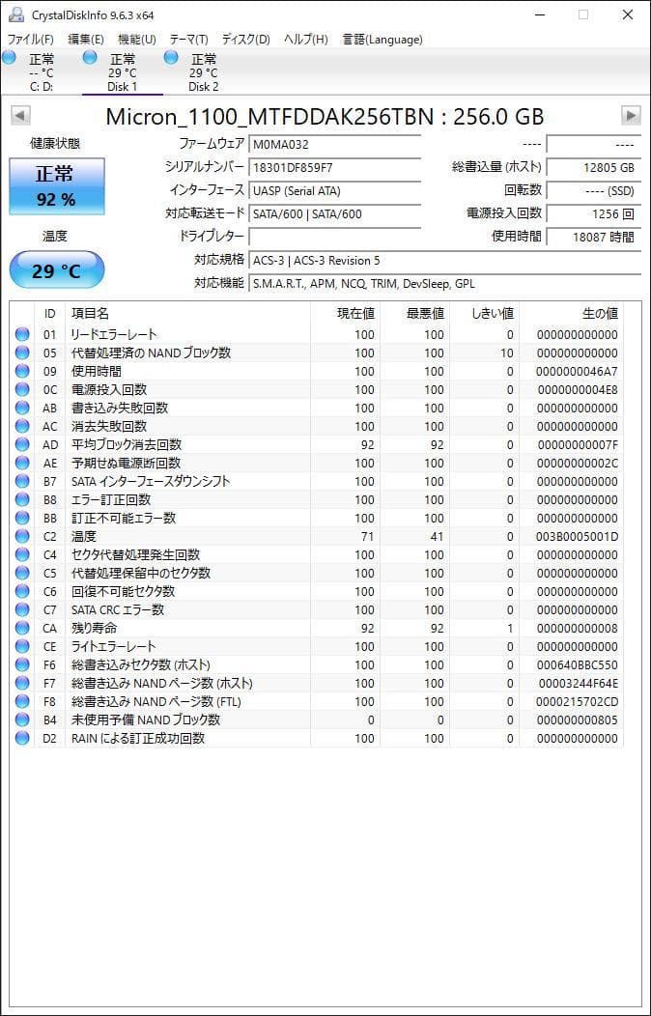Click the status orb for ID 01 row

tap(22, 334)
